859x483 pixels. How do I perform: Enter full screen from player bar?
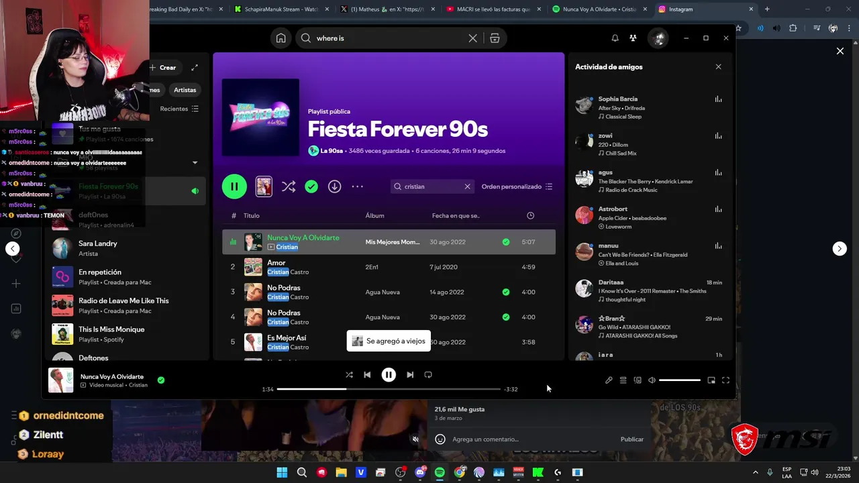coord(725,380)
